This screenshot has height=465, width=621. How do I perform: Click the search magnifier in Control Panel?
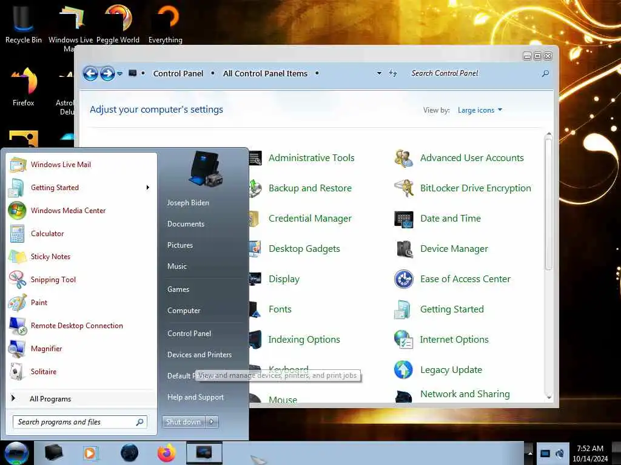point(545,73)
